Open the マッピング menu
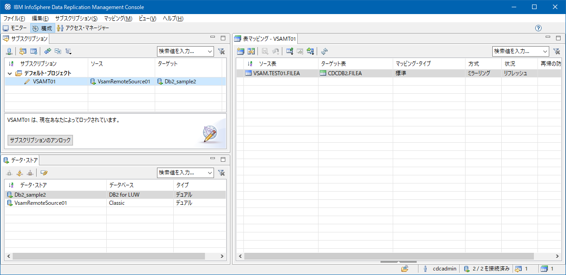Image resolution: width=566 pixels, height=275 pixels. [118, 19]
